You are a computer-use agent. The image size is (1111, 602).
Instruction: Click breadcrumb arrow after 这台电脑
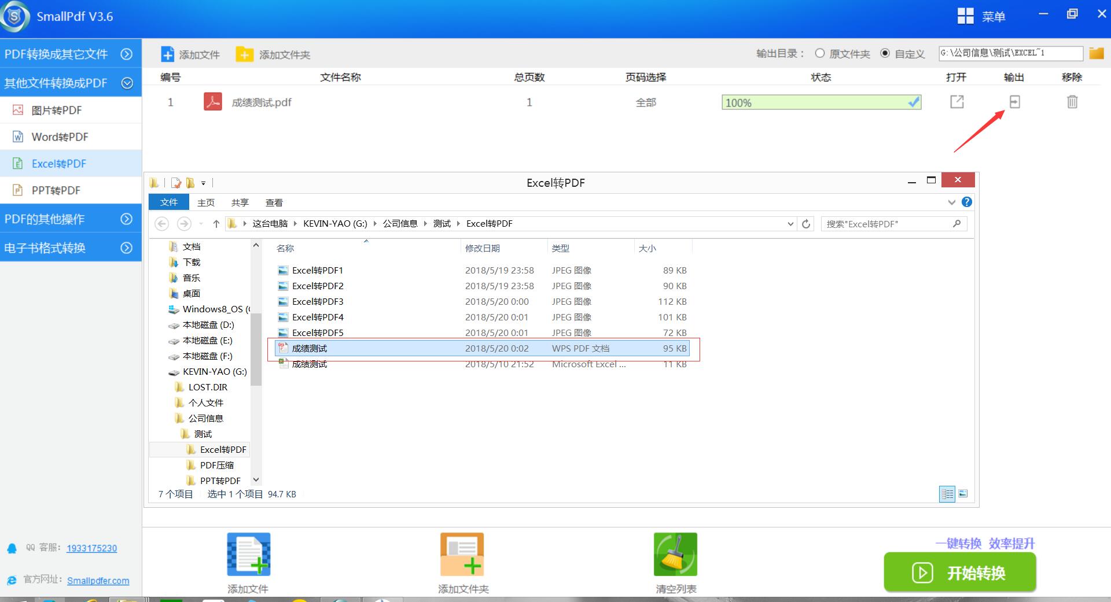point(296,224)
